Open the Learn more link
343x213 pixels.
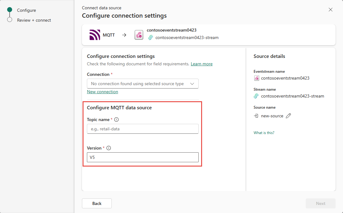[201, 64]
